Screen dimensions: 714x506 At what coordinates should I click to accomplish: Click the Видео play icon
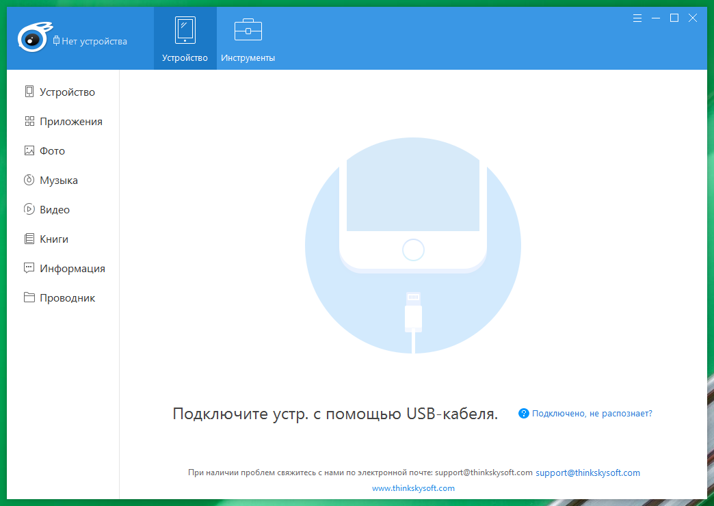(29, 209)
